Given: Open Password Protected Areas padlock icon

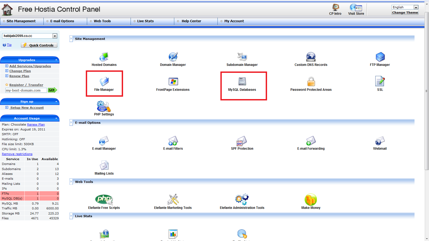Looking at the screenshot, I should [x=311, y=81].
